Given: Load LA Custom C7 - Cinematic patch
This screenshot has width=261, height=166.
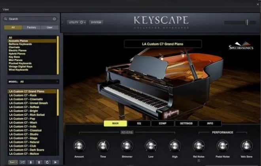Looking at the screenshot, I should [x=32, y=99].
